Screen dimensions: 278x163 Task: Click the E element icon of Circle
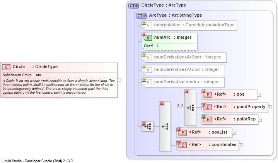coord(6,67)
